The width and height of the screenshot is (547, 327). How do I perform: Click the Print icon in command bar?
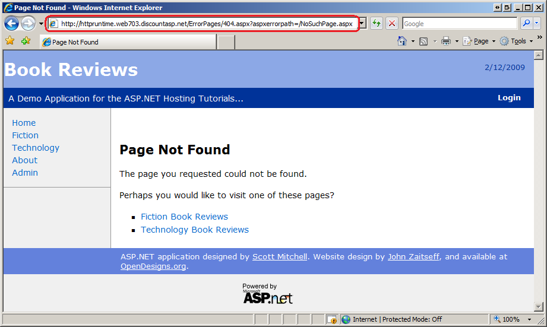[x=445, y=42]
